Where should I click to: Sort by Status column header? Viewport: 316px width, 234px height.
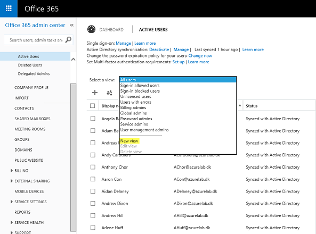pos(252,106)
